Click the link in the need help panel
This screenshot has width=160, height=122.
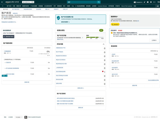[138, 21]
